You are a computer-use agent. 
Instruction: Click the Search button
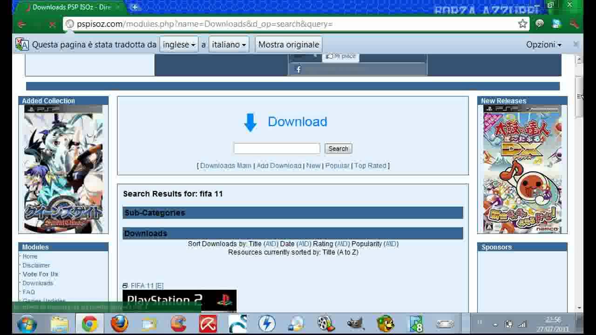(338, 148)
